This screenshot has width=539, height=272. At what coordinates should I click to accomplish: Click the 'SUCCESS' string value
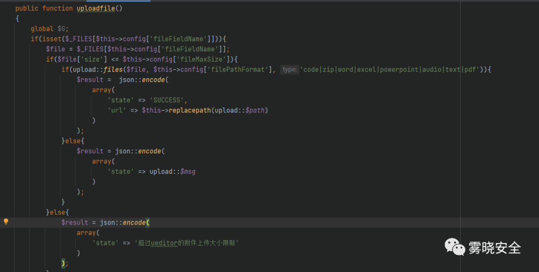click(167, 100)
